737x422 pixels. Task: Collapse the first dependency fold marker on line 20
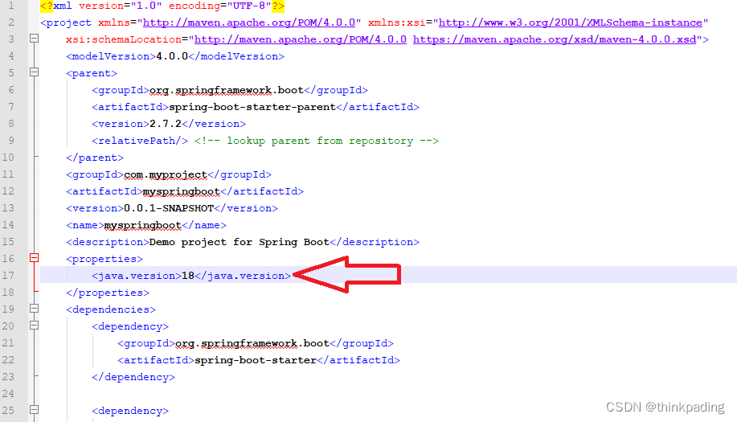pos(34,326)
